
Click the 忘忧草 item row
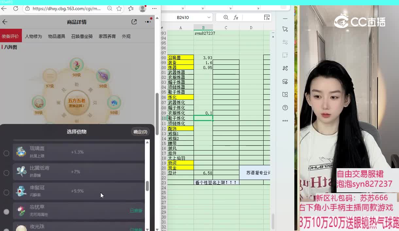point(78,211)
